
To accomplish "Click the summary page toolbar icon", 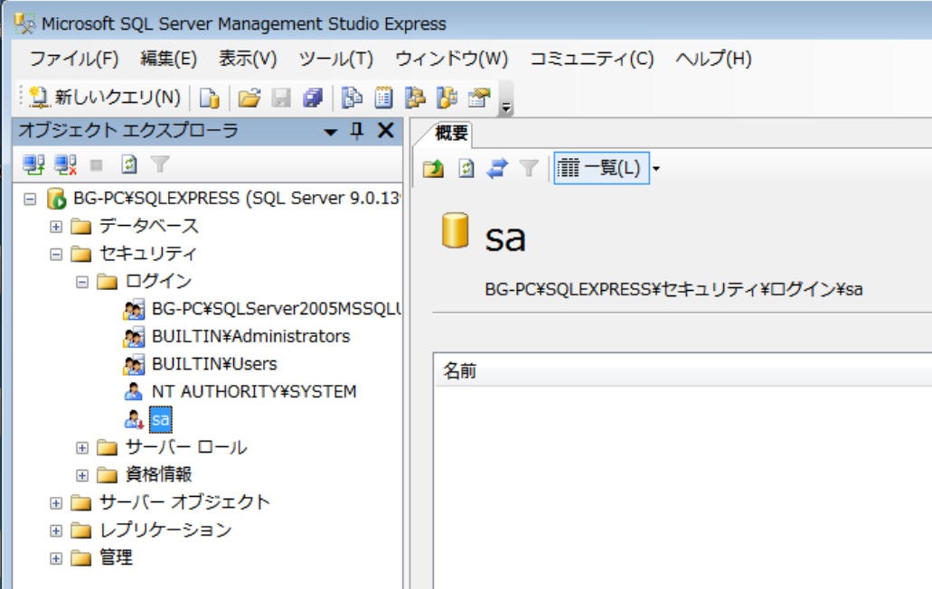I will coord(384,98).
